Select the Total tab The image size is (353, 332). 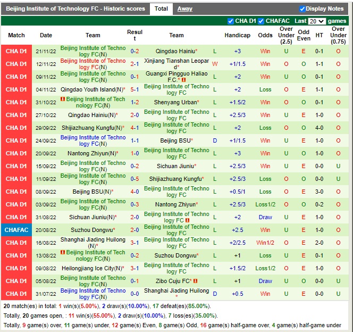[x=161, y=9]
